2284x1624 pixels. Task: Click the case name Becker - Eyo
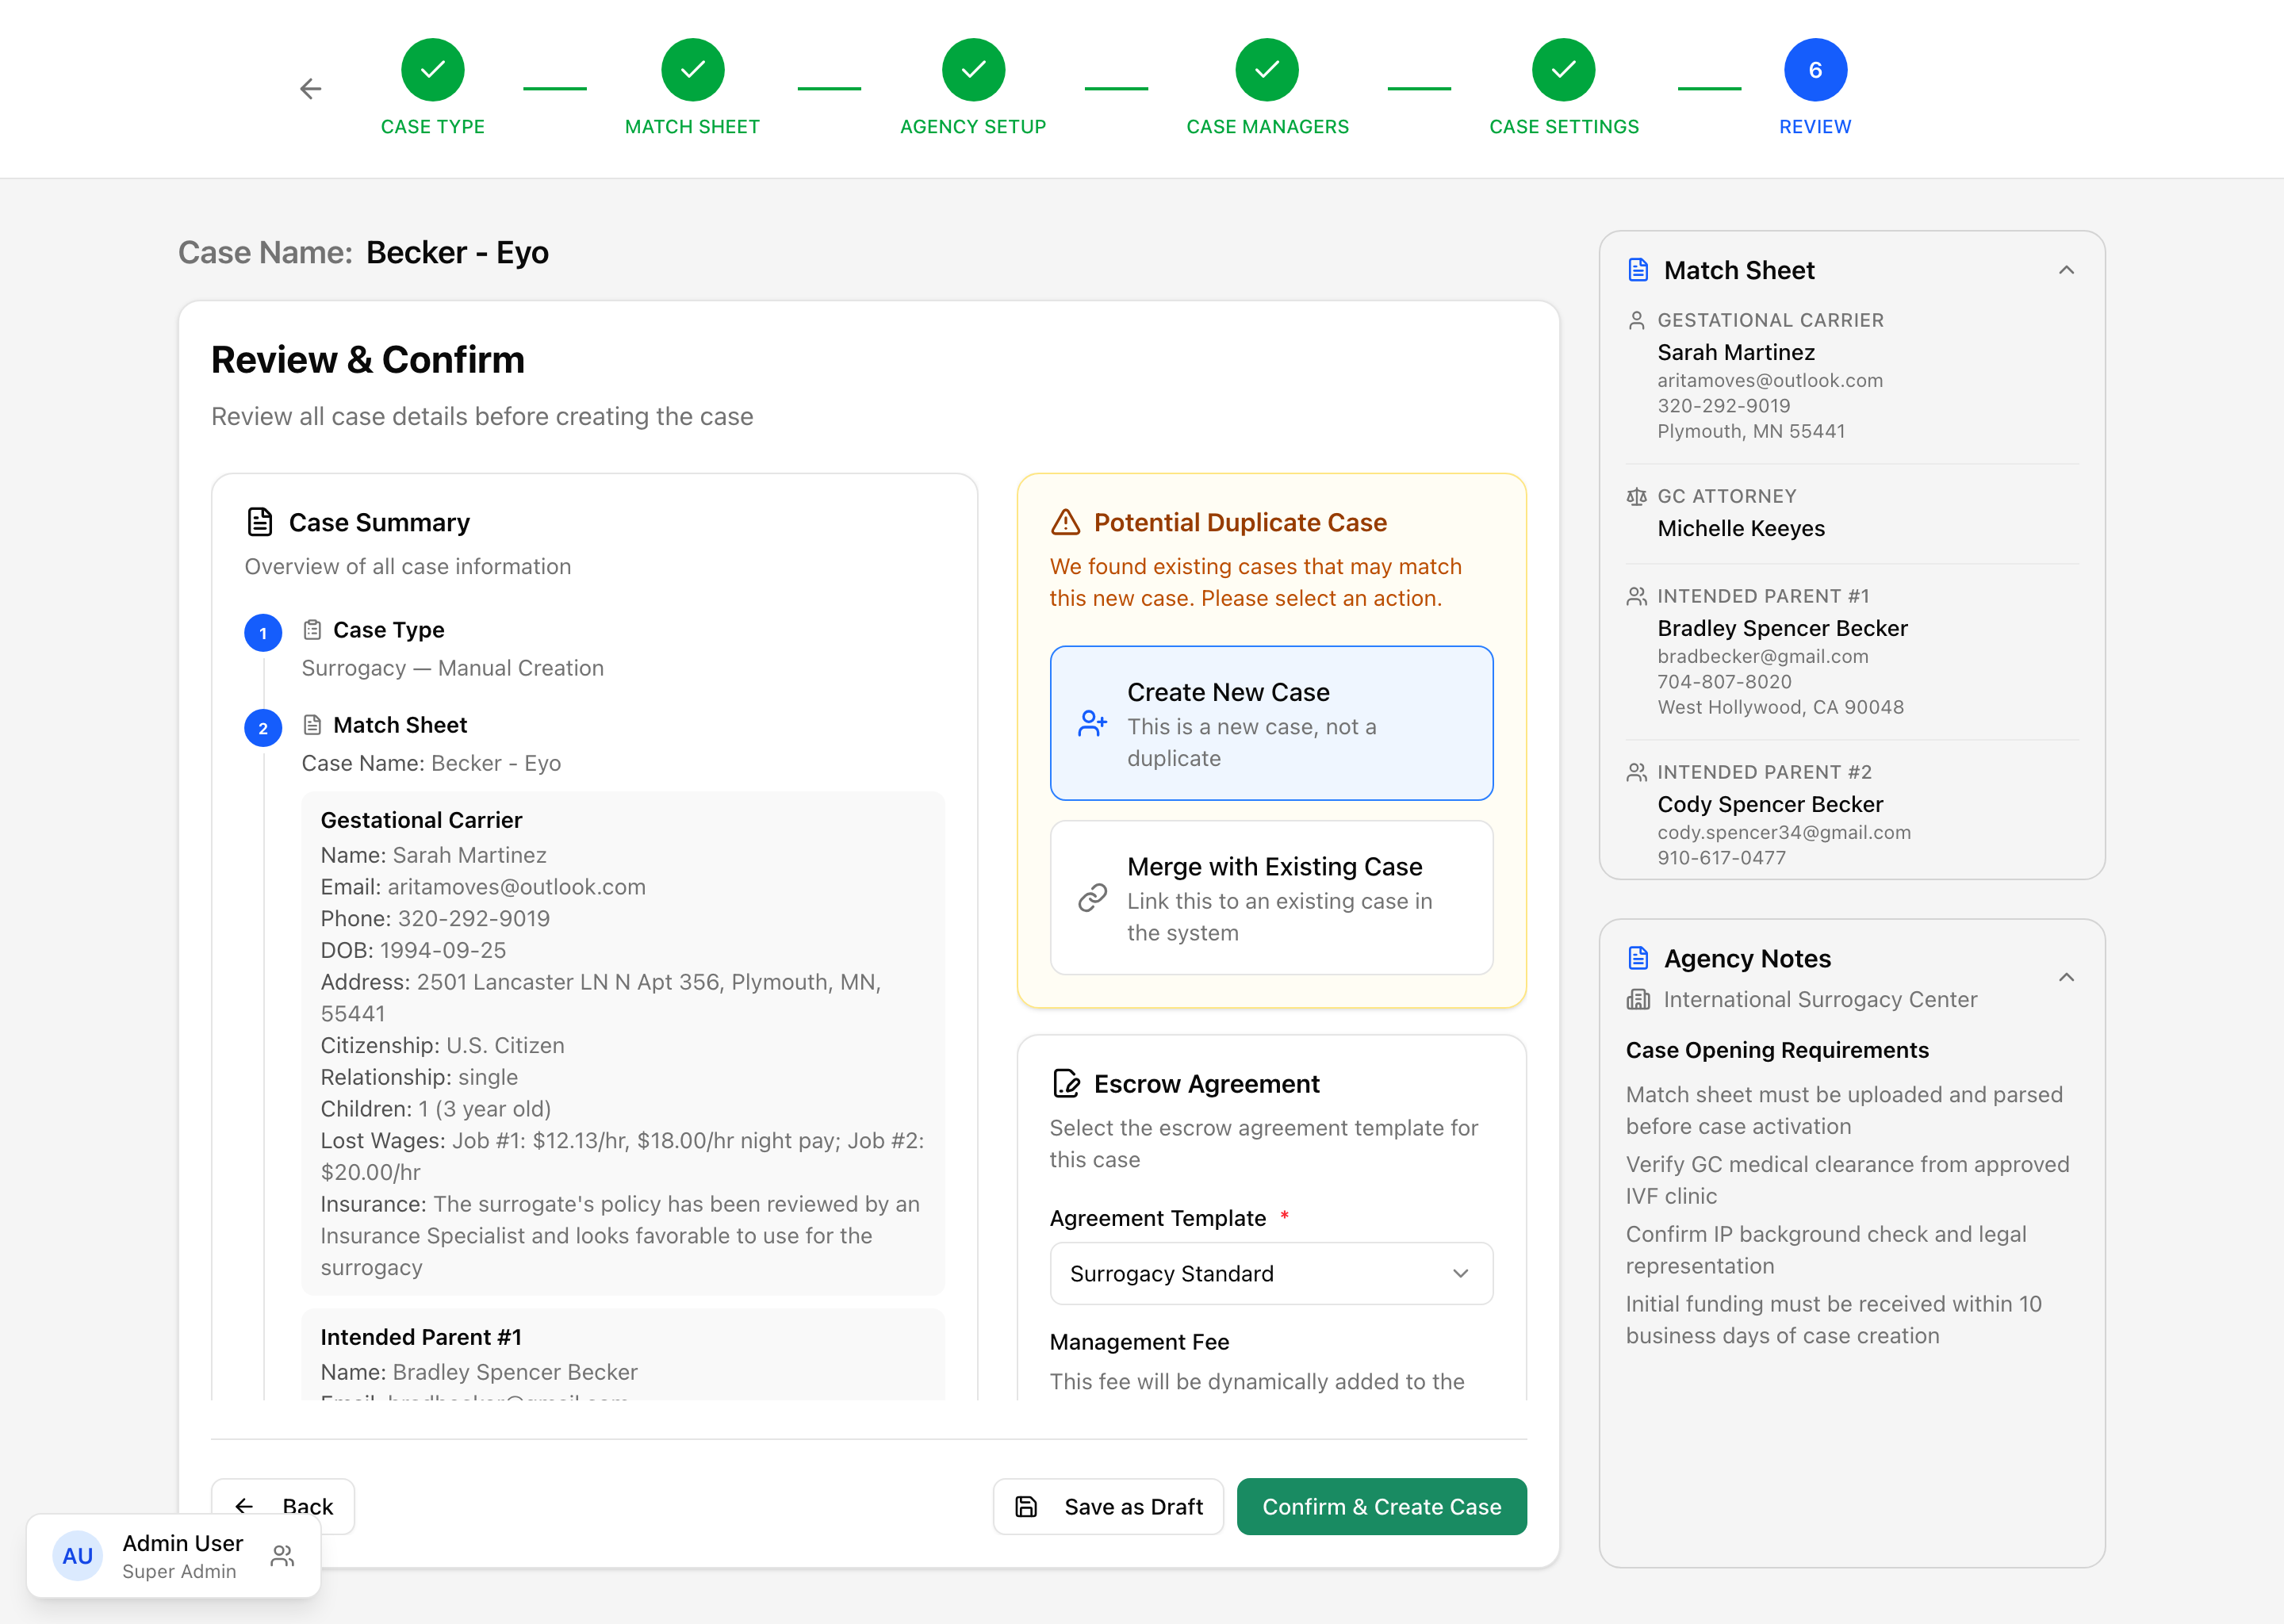457,252
